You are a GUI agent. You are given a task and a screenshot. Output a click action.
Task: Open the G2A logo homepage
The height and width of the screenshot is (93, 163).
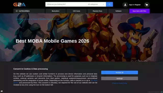pyautogui.click(x=19, y=5)
